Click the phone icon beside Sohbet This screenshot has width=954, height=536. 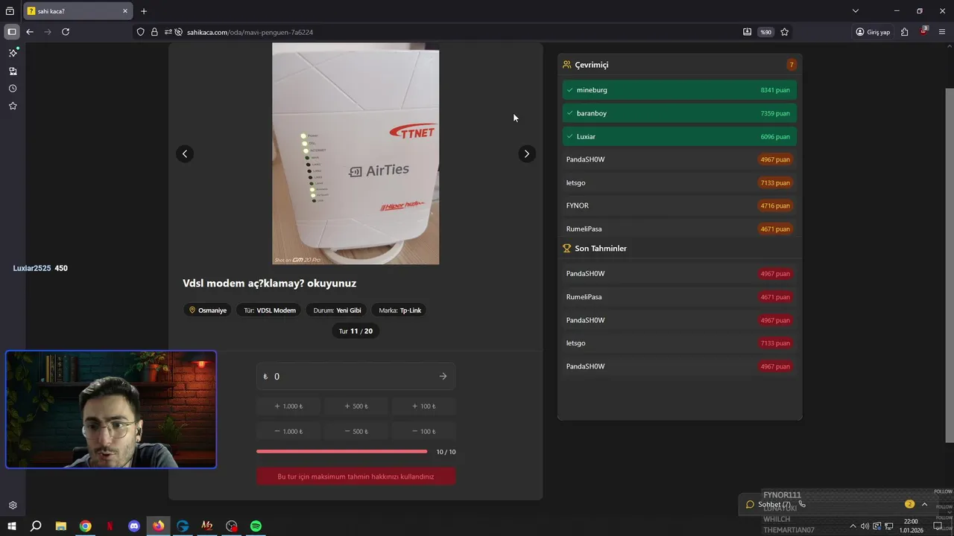point(802,504)
